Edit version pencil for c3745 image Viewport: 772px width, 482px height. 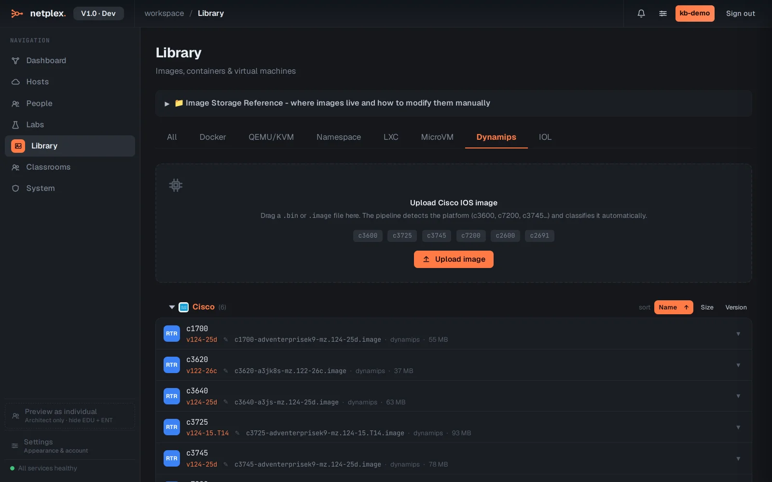(225, 464)
